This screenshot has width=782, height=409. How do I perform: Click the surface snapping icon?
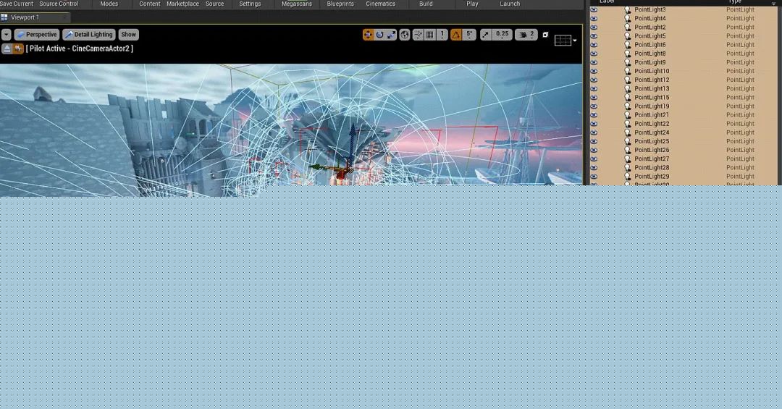pyautogui.click(x=418, y=35)
